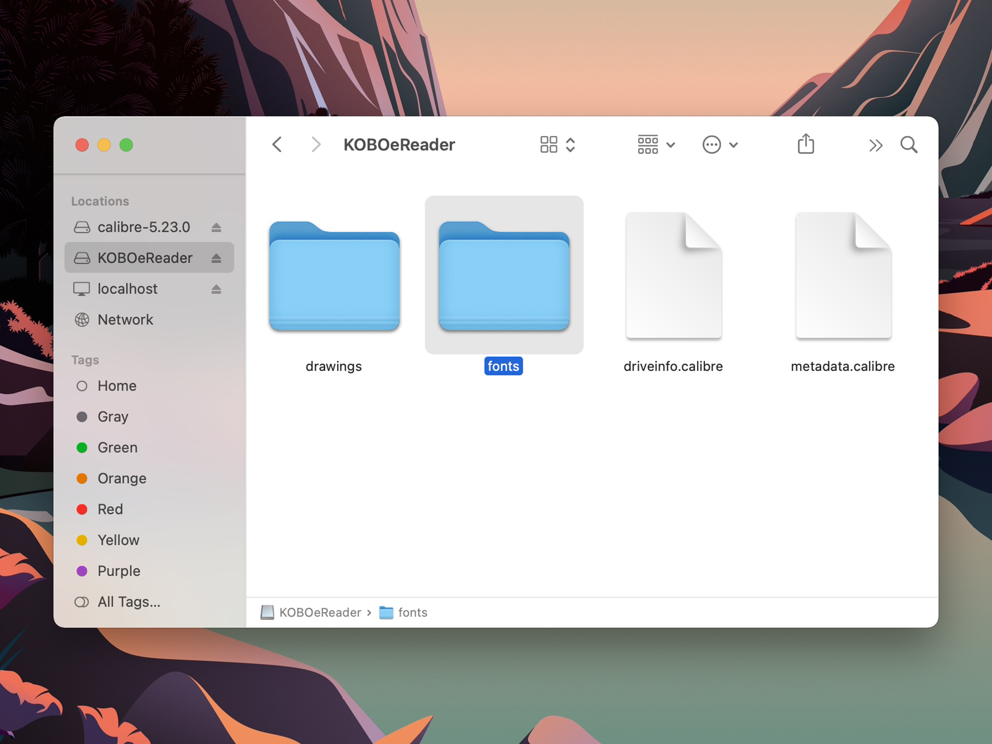Select the Green tag in the sidebar
The height and width of the screenshot is (744, 992).
pos(118,447)
